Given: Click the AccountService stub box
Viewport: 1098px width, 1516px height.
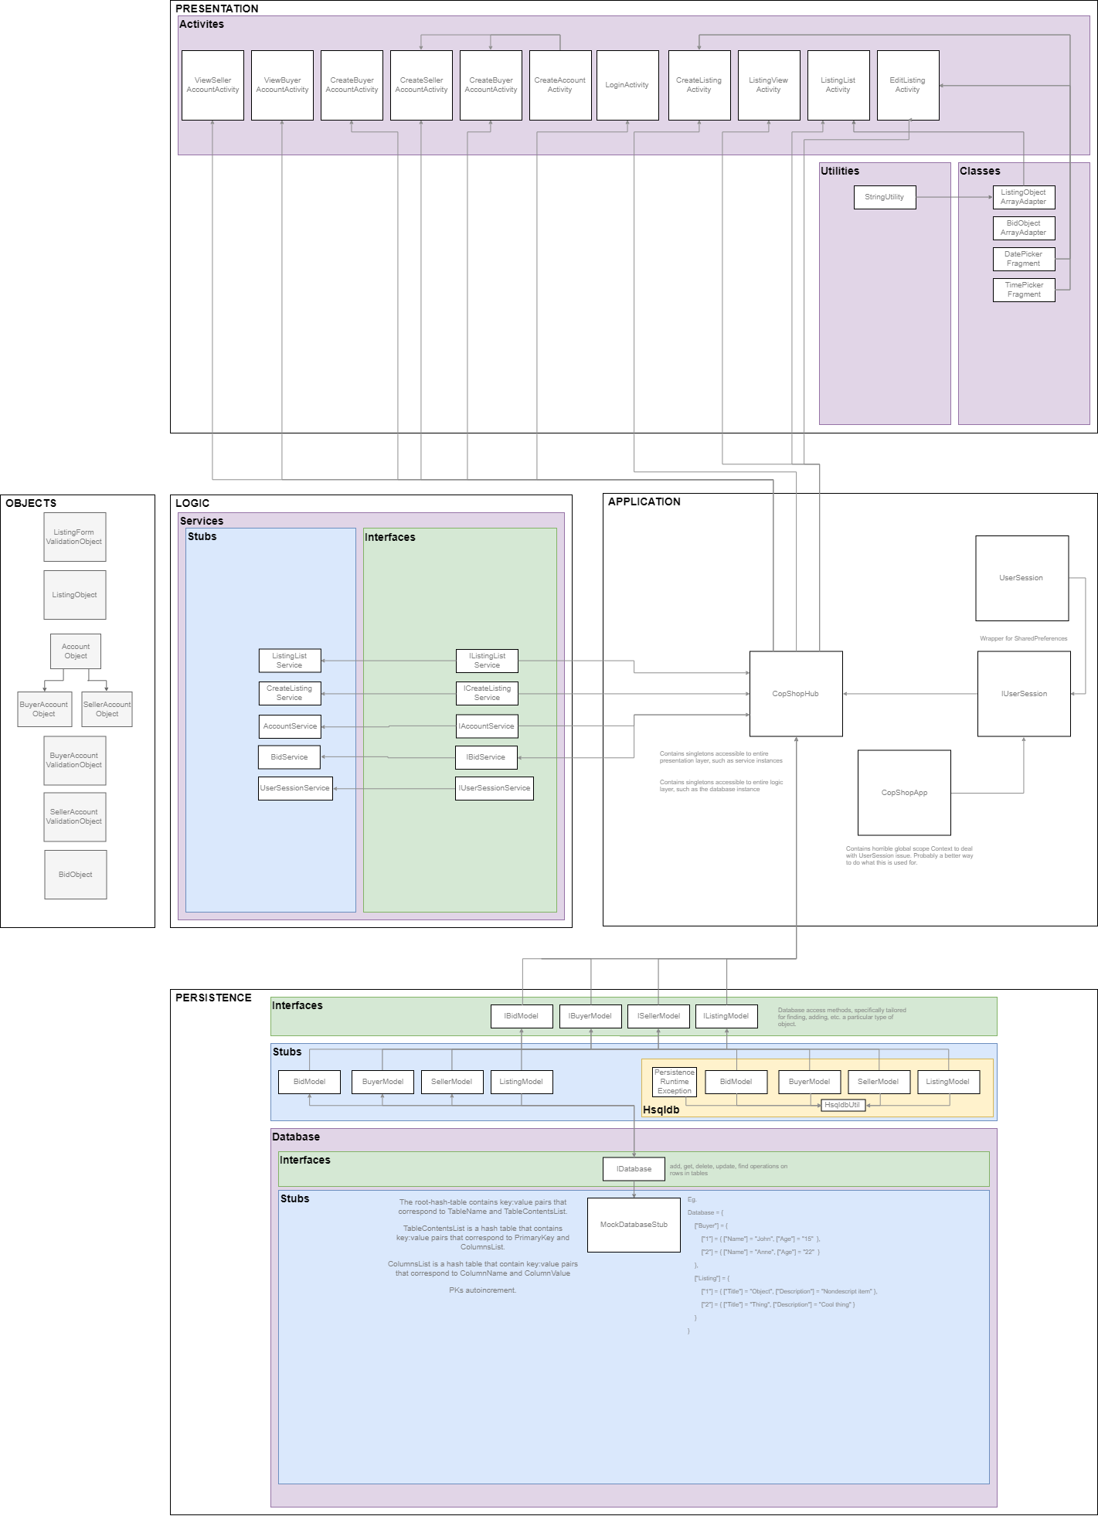Looking at the screenshot, I should click(x=290, y=726).
